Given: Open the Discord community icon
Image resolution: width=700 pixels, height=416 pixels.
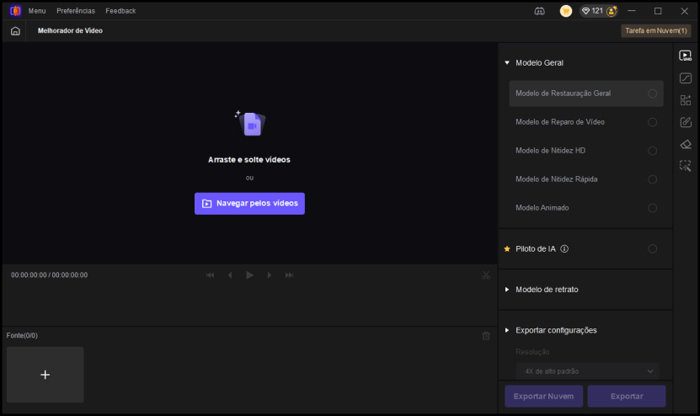Looking at the screenshot, I should click(539, 11).
